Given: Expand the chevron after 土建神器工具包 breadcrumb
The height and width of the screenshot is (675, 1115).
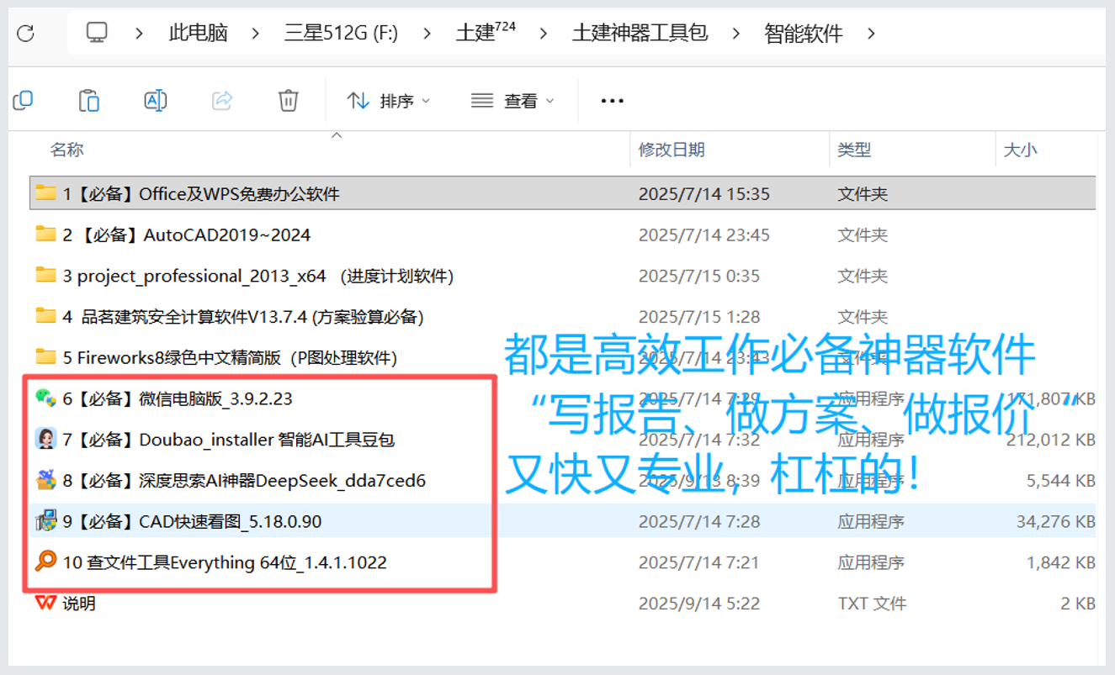Looking at the screenshot, I should point(736,34).
